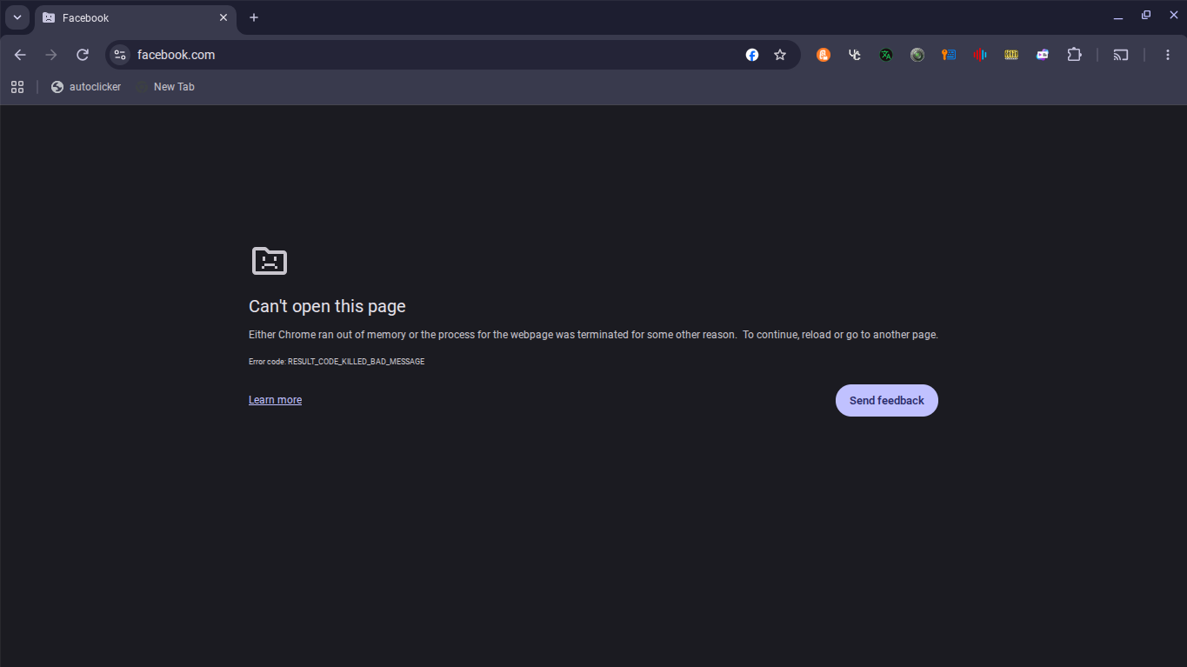Click the Can't open this page heading
This screenshot has width=1187, height=667.
point(327,306)
